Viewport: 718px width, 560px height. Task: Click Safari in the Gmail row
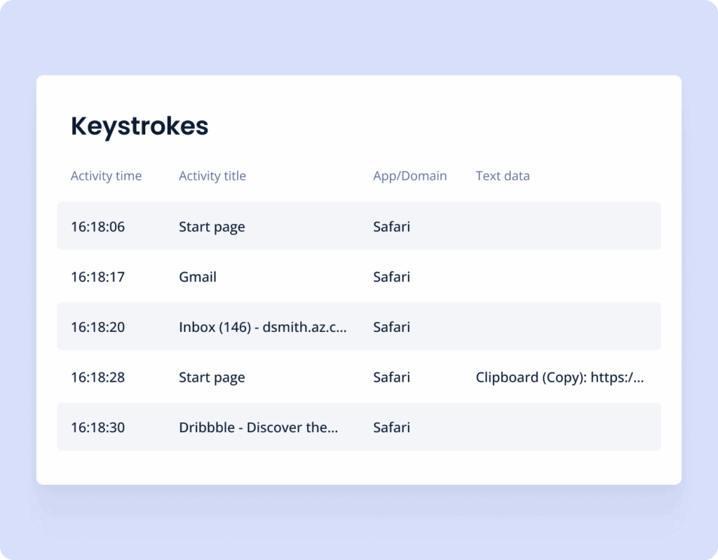point(391,276)
